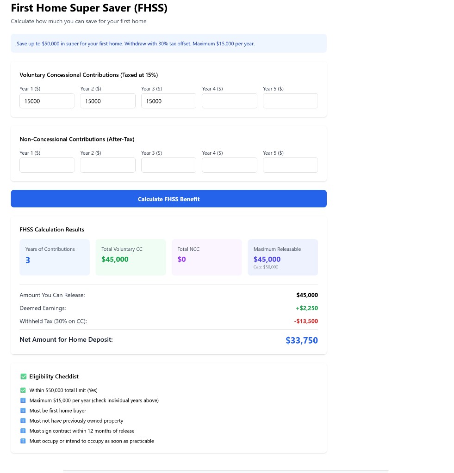Click the empty Year 4 concessional contribution field
Viewport: 454px width, 473px height.
coord(229,101)
